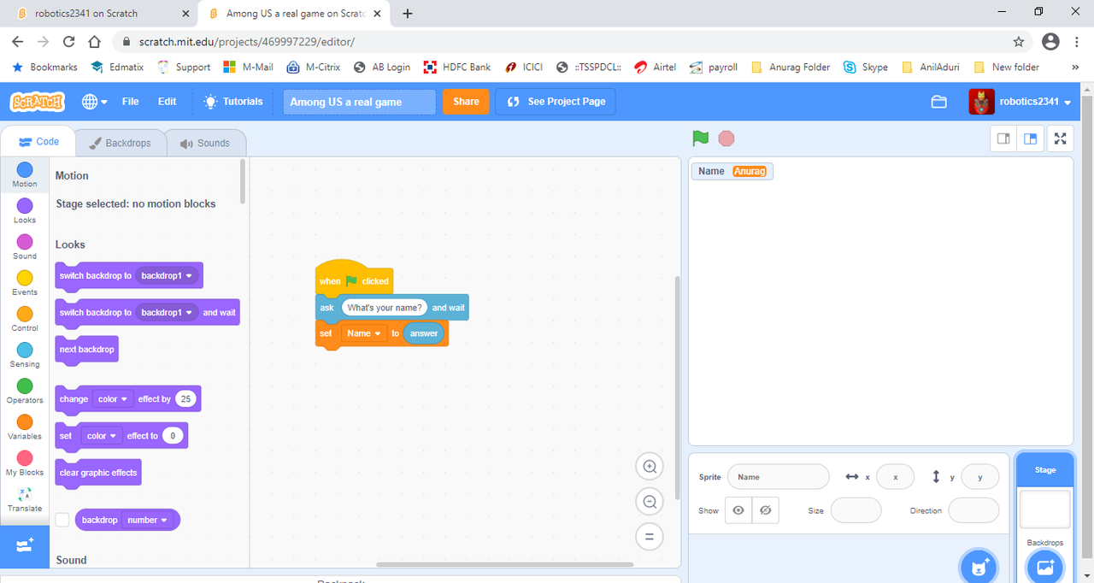Zoom out the code workspace
Screen dimensions: 1094x583
click(650, 502)
